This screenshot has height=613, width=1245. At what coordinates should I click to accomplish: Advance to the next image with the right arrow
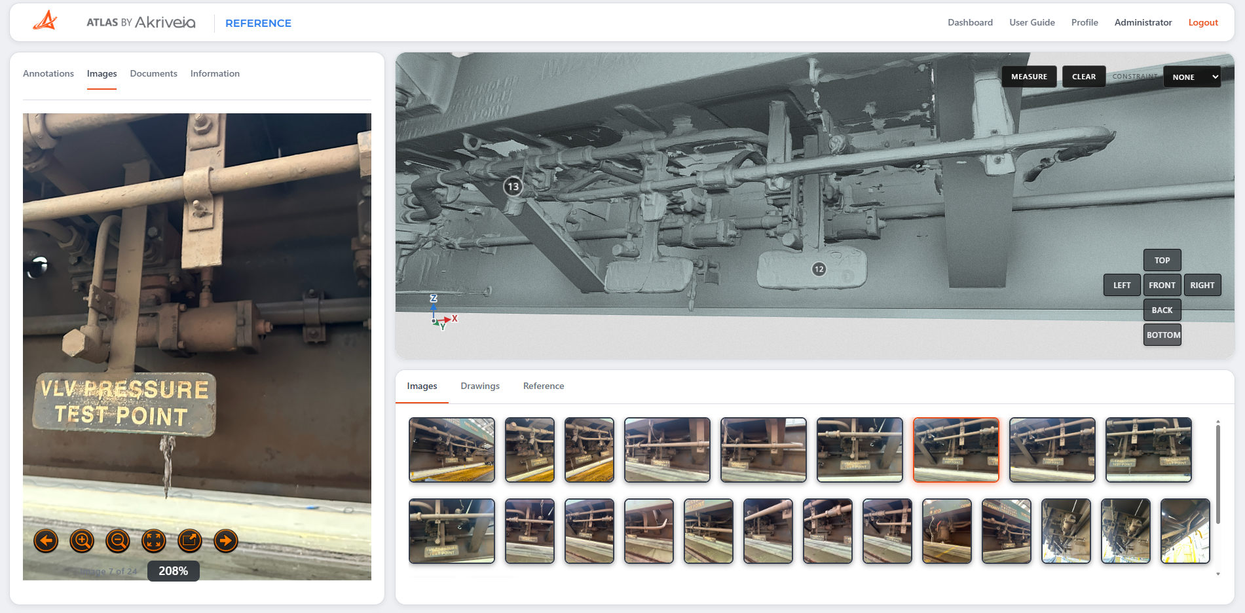tap(226, 541)
